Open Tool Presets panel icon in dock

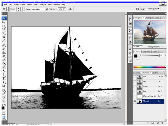coord(130,30)
